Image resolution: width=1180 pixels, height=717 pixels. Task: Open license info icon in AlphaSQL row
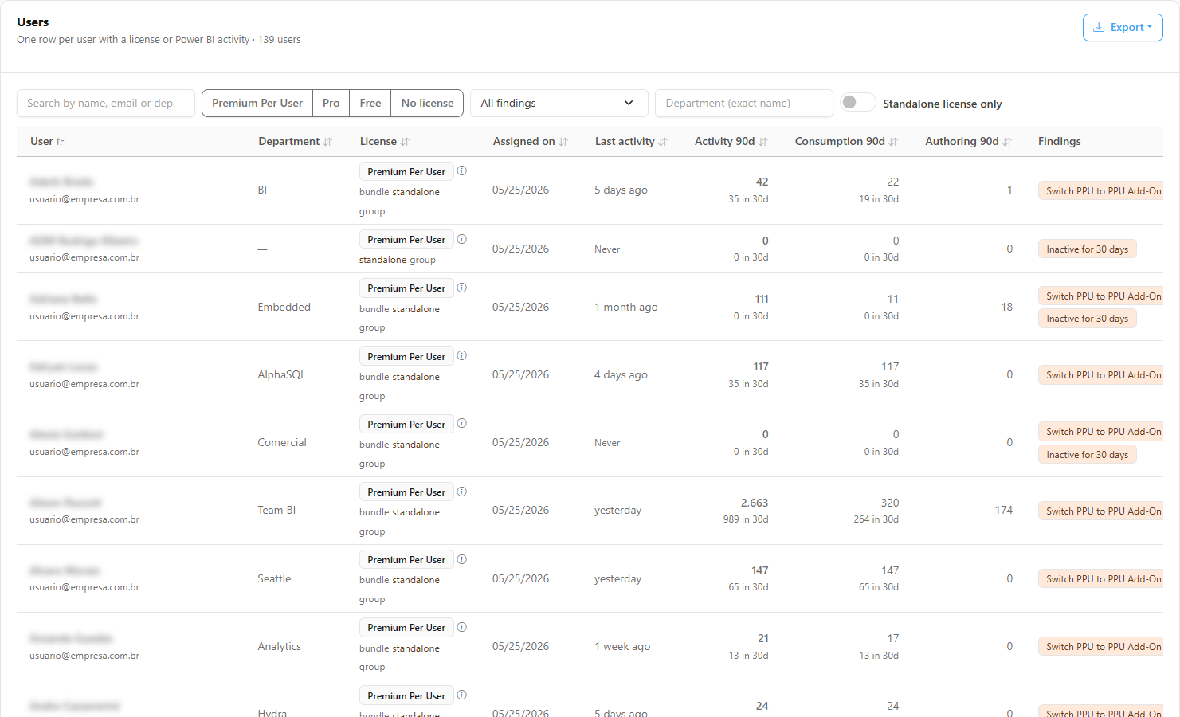point(462,355)
